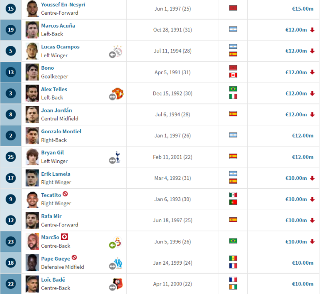Click the red suspension icon beside Tecatito
The height and width of the screenshot is (294, 320).
coord(65,195)
